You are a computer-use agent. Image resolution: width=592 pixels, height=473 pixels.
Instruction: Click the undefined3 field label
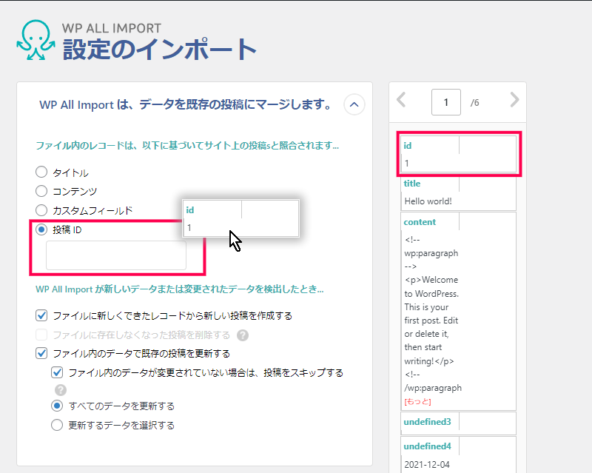pyautogui.click(x=427, y=422)
